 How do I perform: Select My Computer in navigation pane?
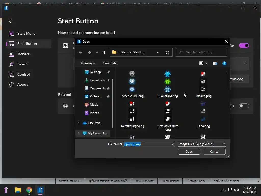97,133
